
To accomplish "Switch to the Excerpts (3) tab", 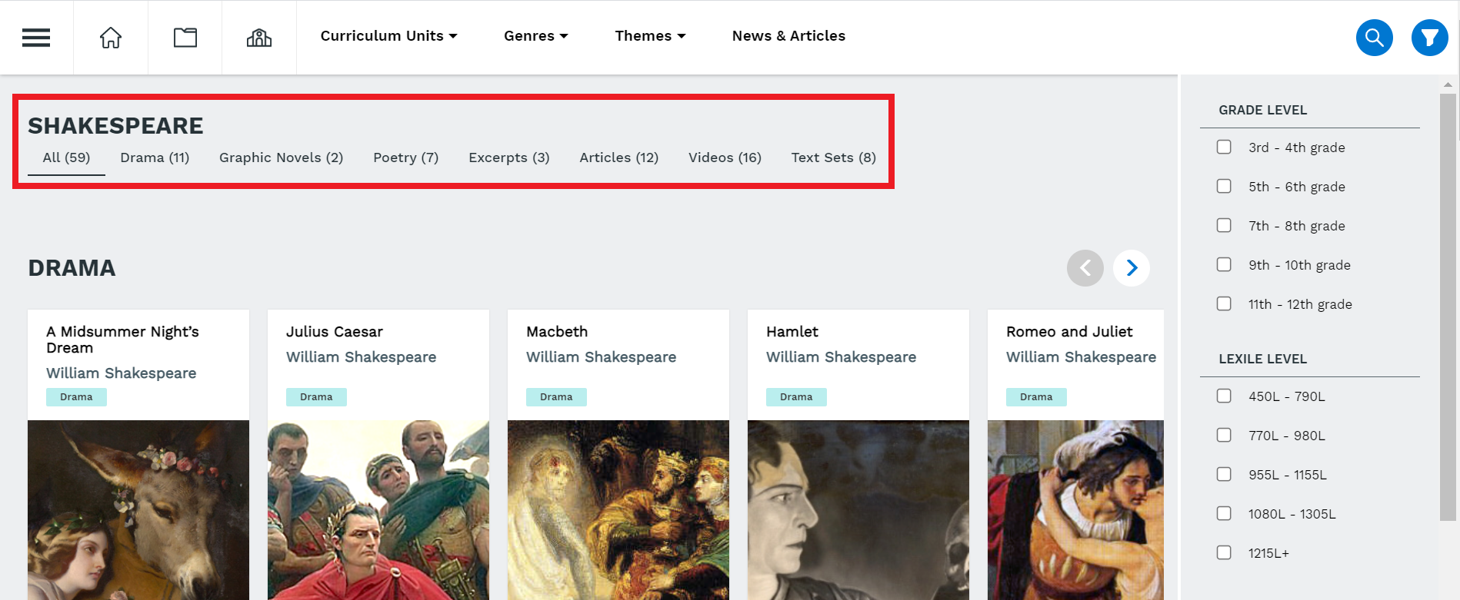I will click(509, 157).
